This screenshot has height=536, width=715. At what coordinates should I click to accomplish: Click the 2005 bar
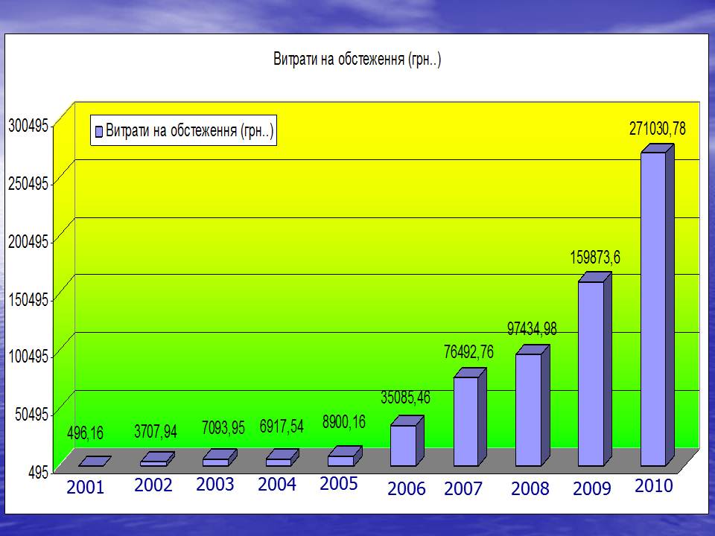pyautogui.click(x=340, y=460)
